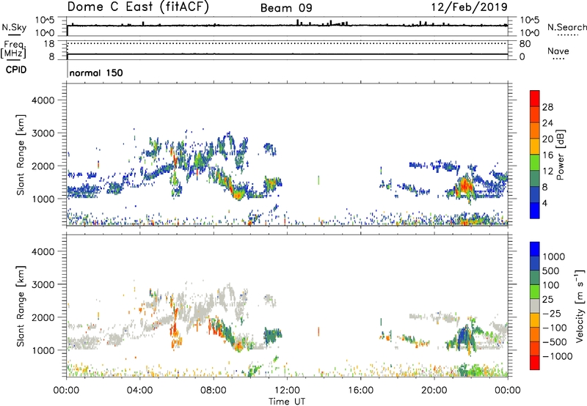The image size is (587, 406).
Task: Click the '04:00' time axis tick
Action: tap(139, 391)
